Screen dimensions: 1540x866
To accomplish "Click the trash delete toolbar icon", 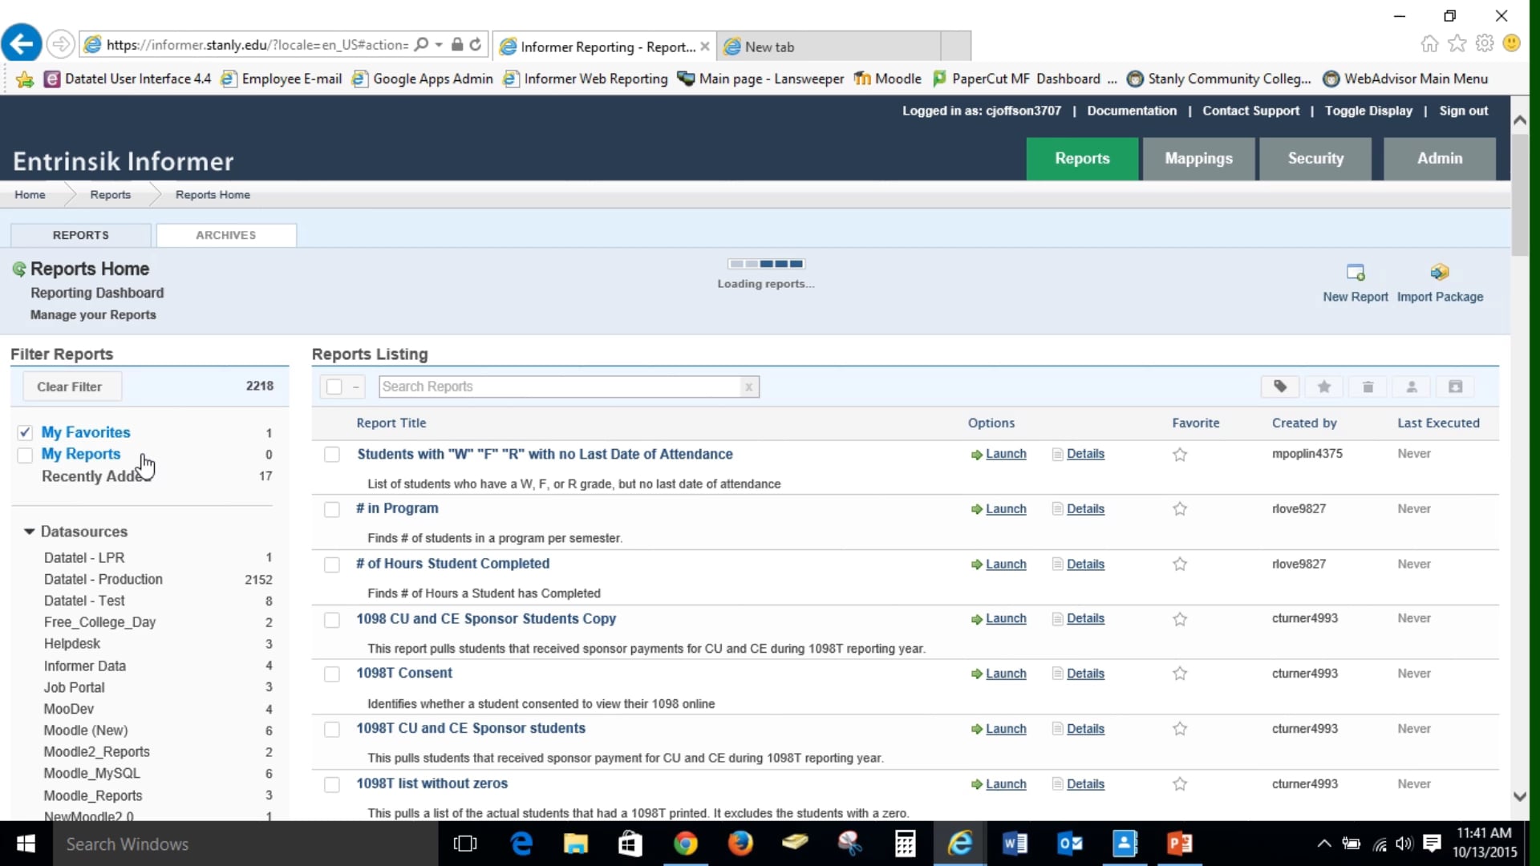I will [x=1368, y=387].
